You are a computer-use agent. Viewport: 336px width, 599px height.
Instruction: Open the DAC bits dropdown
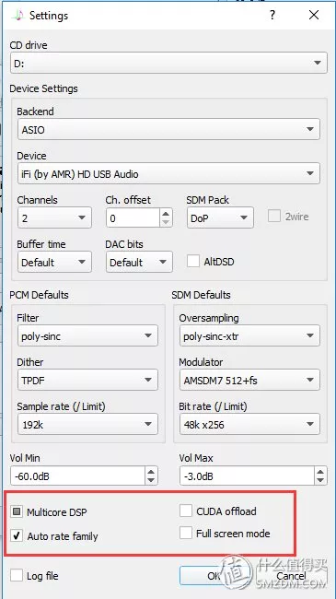139,262
